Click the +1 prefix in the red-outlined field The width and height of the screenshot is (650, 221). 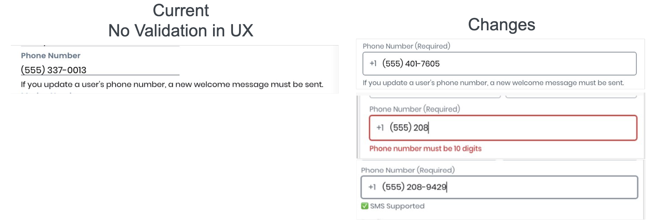380,128
